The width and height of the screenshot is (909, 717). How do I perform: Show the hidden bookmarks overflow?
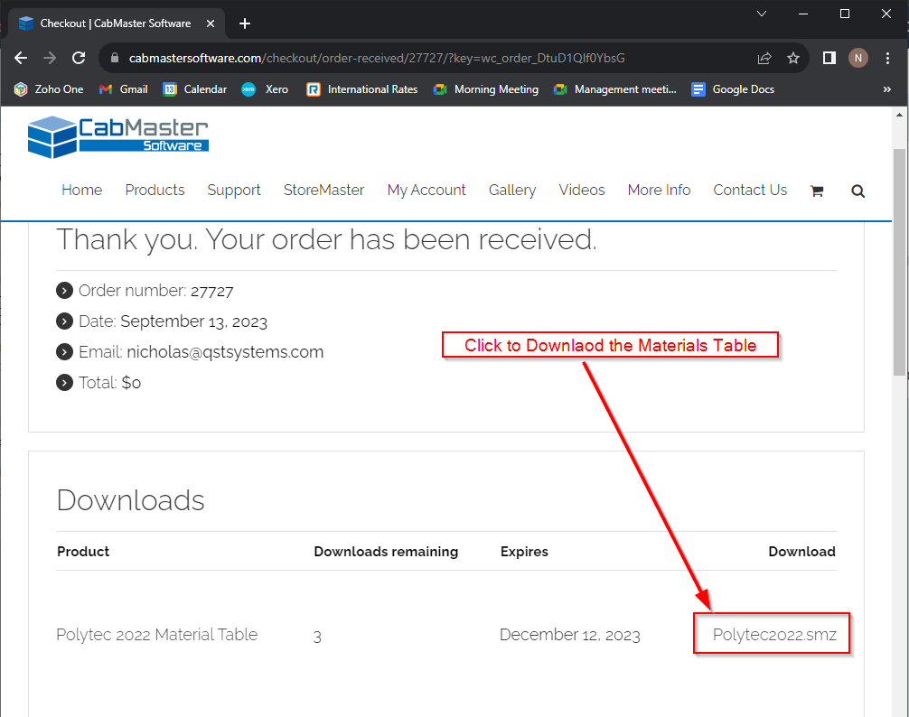[887, 89]
